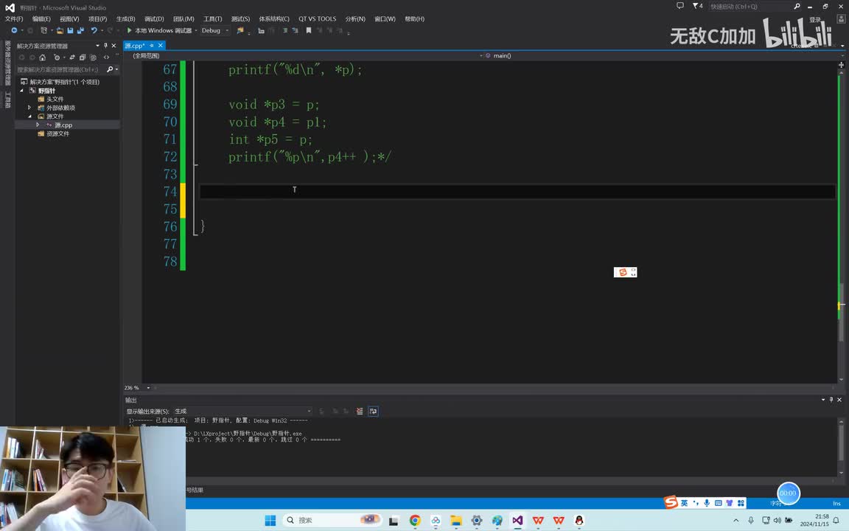Click the View Code icon in Solution Explorer
This screenshot has height=531, width=849.
pos(106,58)
